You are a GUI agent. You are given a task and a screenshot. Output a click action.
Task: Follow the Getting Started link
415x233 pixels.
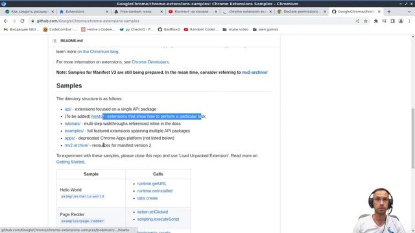pos(71,162)
